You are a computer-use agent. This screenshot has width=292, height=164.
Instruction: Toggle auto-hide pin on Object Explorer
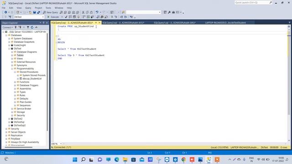coord(44,23)
